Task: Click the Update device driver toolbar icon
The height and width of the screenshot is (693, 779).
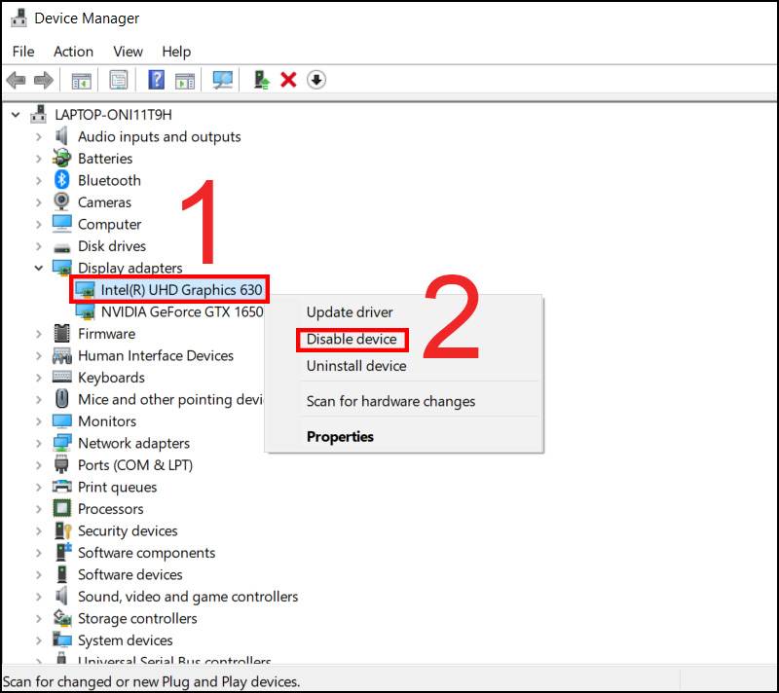Action: [x=261, y=80]
